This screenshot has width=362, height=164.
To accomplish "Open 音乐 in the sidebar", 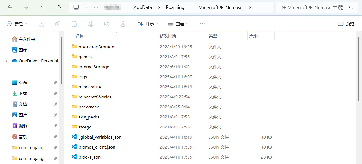I will 23,137.
